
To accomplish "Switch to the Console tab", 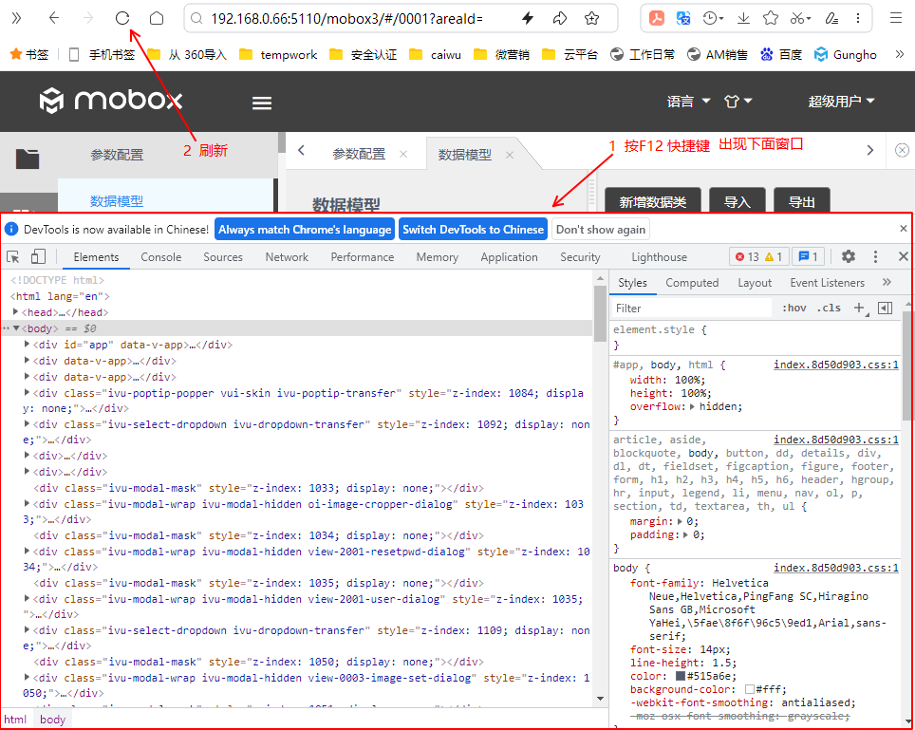I will point(161,257).
